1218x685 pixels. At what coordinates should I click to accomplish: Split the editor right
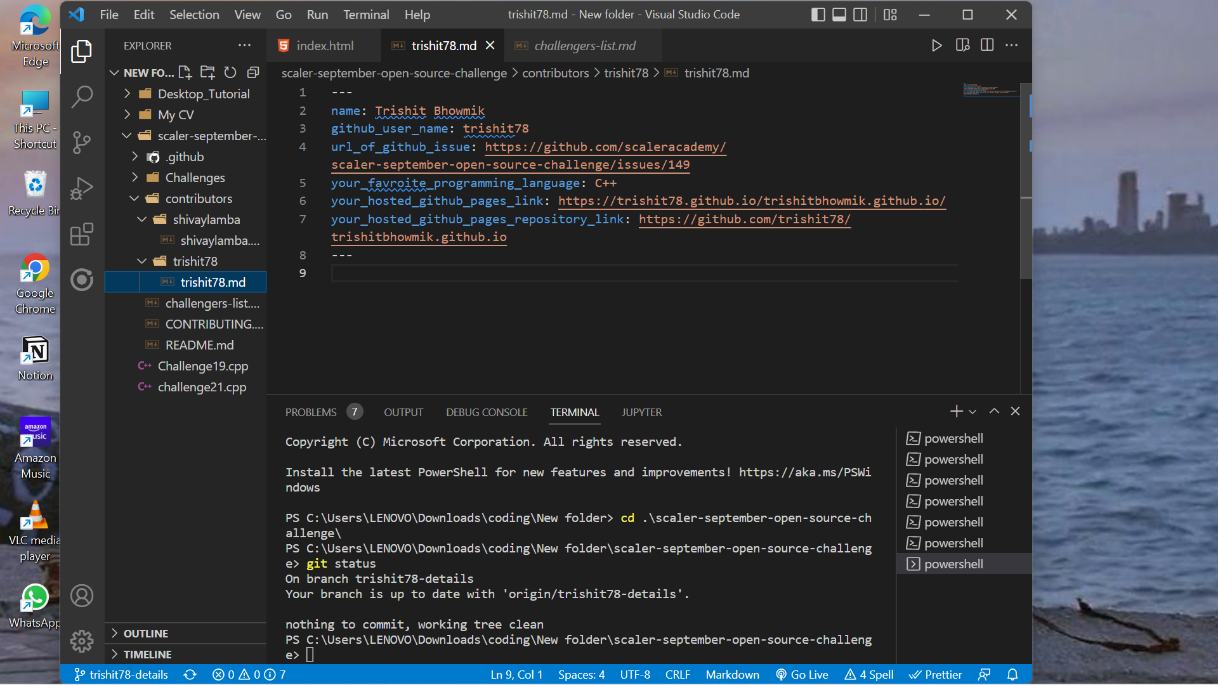(x=987, y=45)
